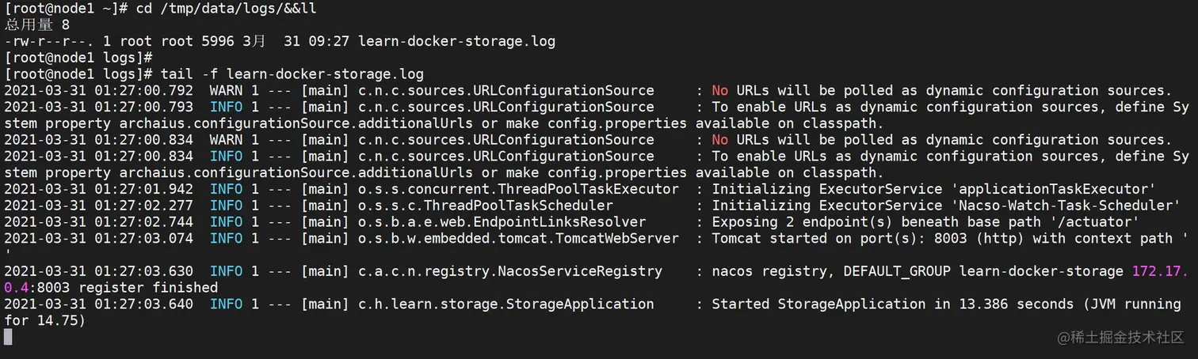Click the -rw-r--r--. file permissions text
1198x359 pixels.
click(49, 41)
